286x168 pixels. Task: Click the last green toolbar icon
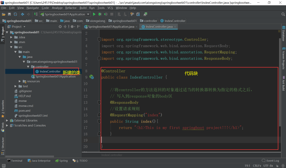(x=145, y=14)
